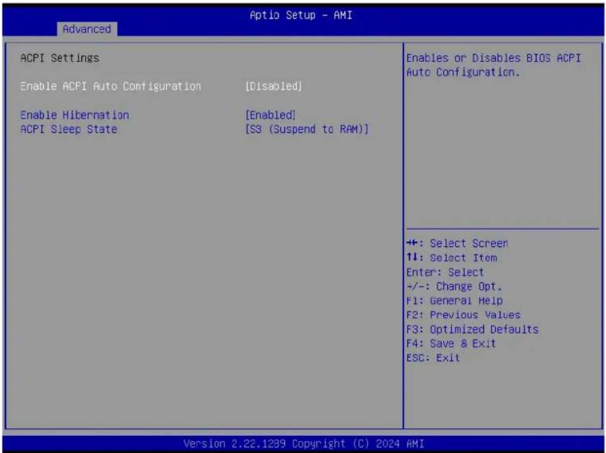Click the +/-: Change Opt. hint
606x453 pixels.
pyautogui.click(x=454, y=287)
